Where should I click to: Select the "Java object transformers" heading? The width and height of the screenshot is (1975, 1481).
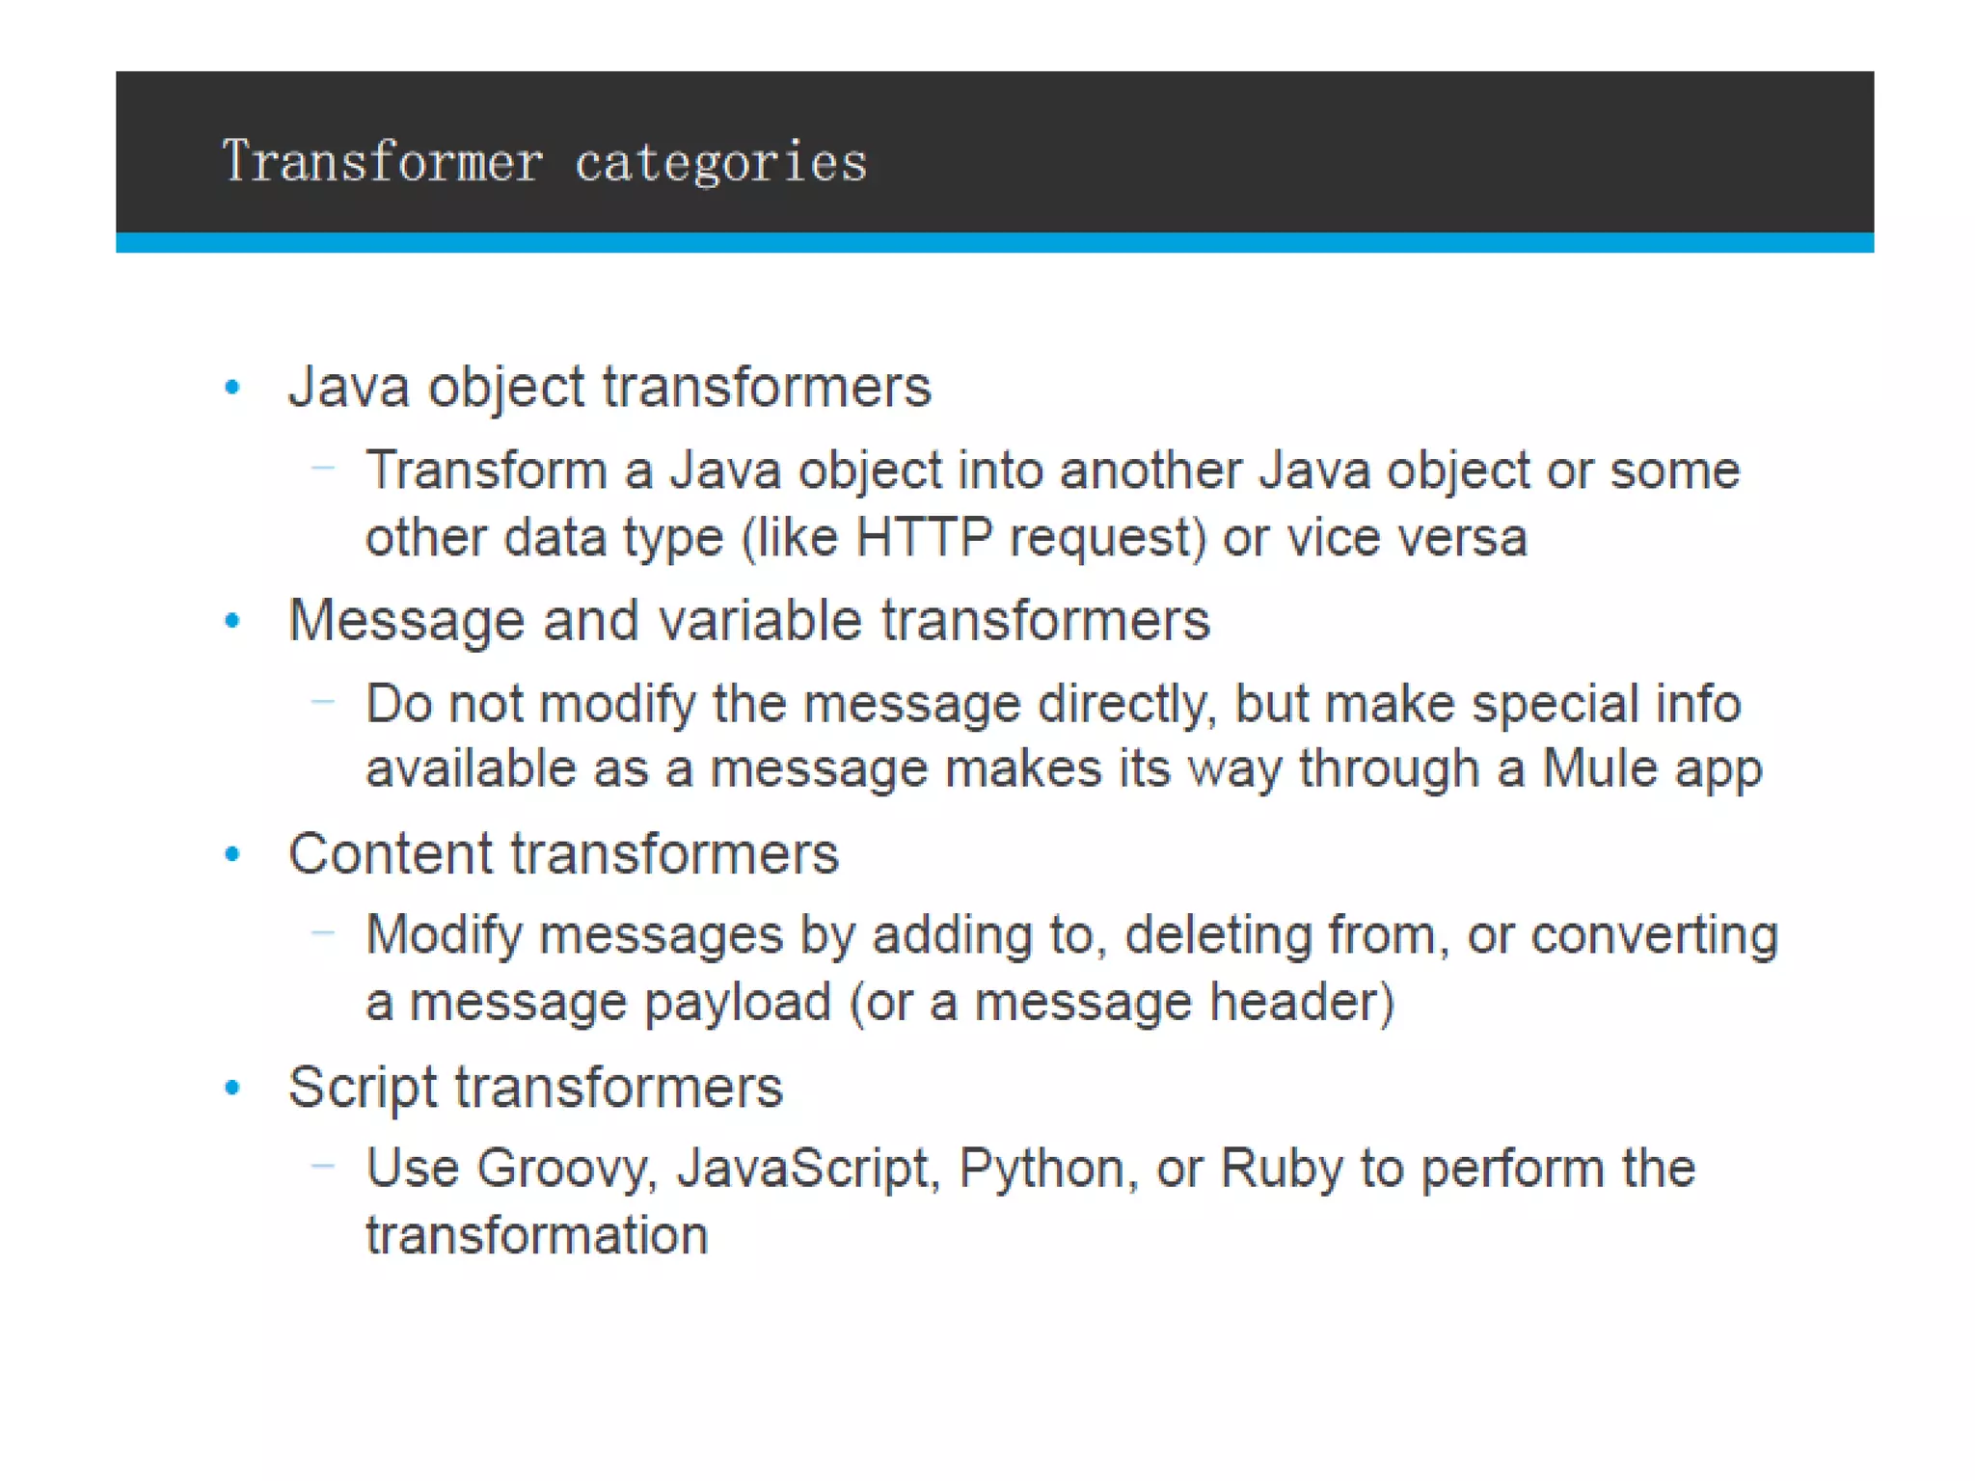tap(609, 388)
